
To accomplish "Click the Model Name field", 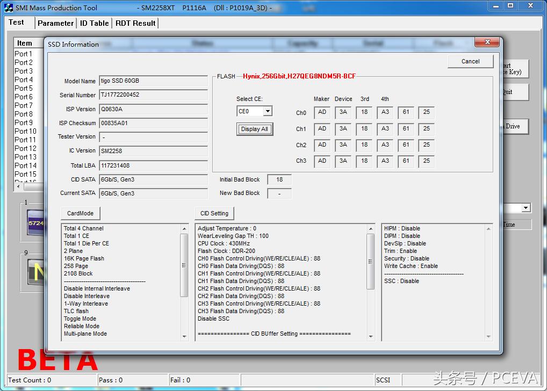I will (153, 81).
